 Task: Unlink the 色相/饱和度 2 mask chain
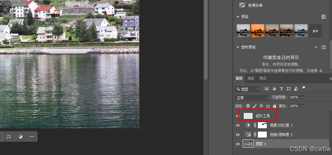[x=255, y=135]
